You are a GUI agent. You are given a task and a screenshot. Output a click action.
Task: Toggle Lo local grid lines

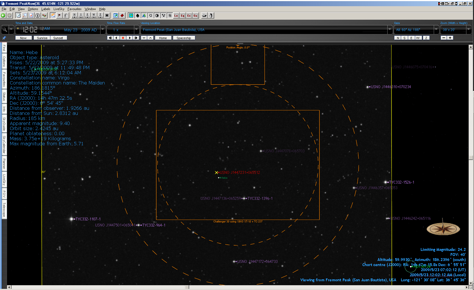click(176, 15)
